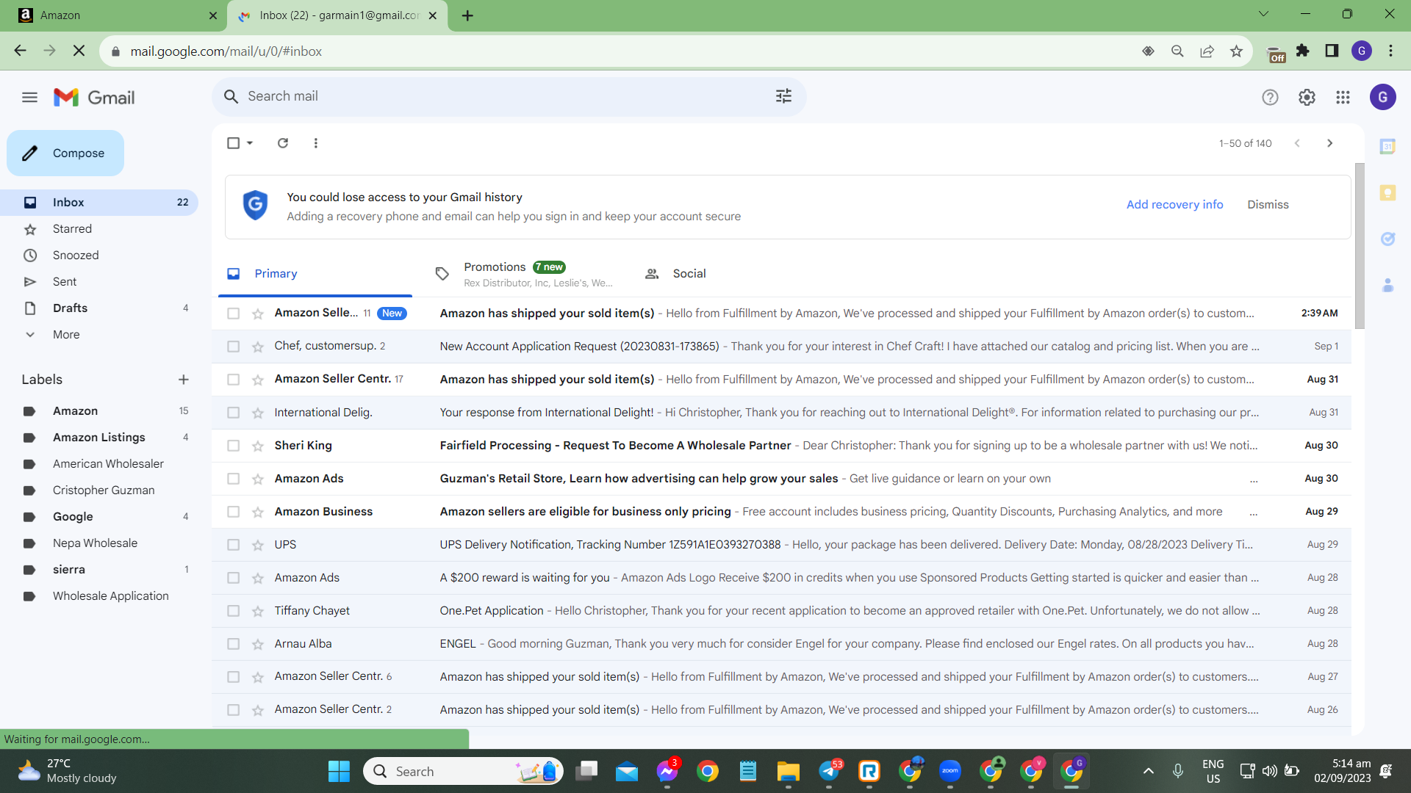Open Google Keep side panel icon
The width and height of the screenshot is (1411, 793).
tap(1387, 193)
